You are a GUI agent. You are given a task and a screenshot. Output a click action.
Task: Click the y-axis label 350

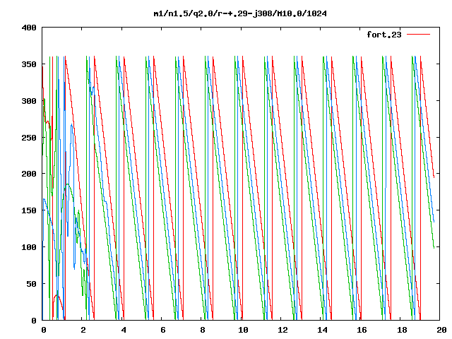29,64
